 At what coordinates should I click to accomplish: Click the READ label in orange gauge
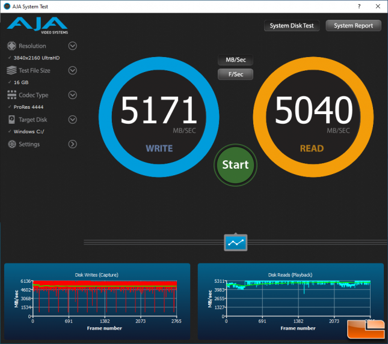coord(312,148)
